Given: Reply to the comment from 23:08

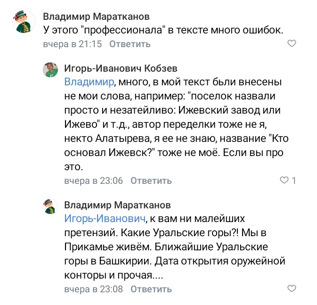Looking at the screenshot, I should [151, 289].
